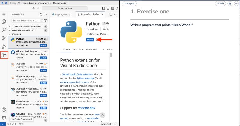Viewport: 240px width, 126px height.
Task: Open the Features tab
Action: (78, 49)
